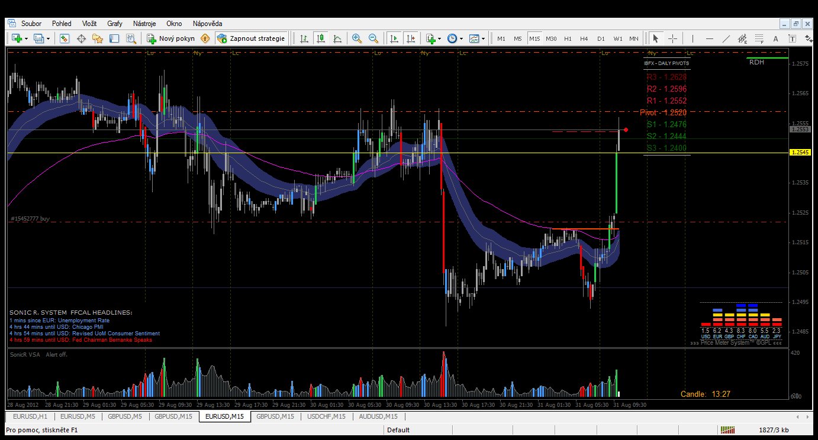This screenshot has width=818, height=440.
Task: Open the Okno menu
Action: (174, 24)
